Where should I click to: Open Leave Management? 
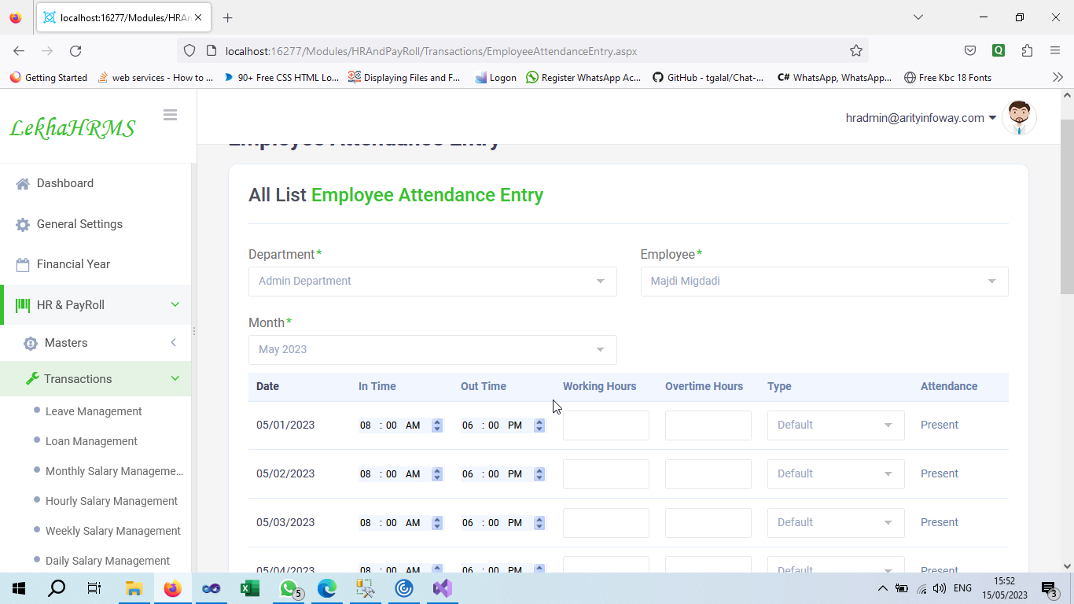94,411
